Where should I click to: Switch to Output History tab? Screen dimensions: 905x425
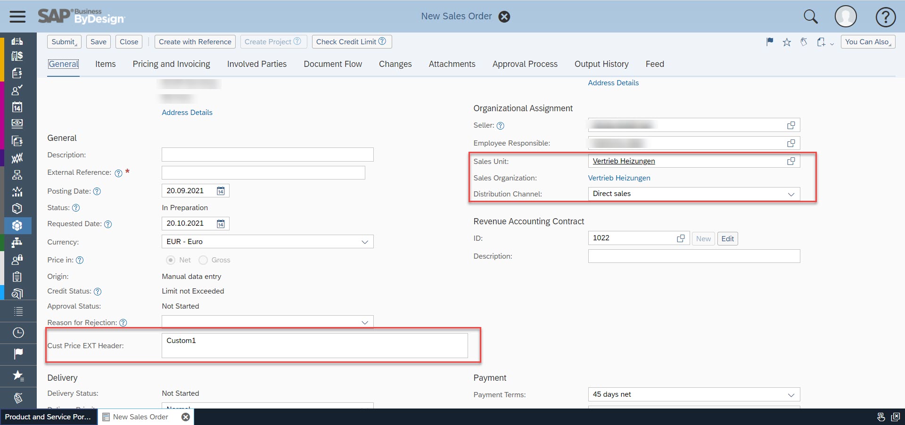click(x=601, y=64)
